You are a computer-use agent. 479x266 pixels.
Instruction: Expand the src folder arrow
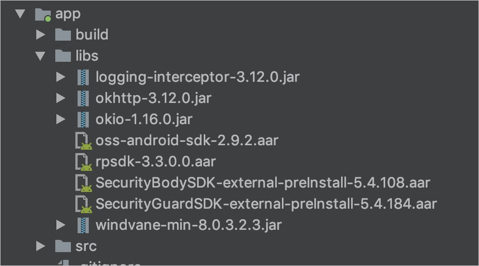[40, 246]
